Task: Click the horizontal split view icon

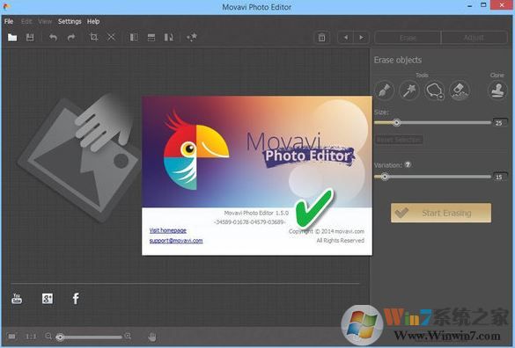Action: [x=151, y=38]
